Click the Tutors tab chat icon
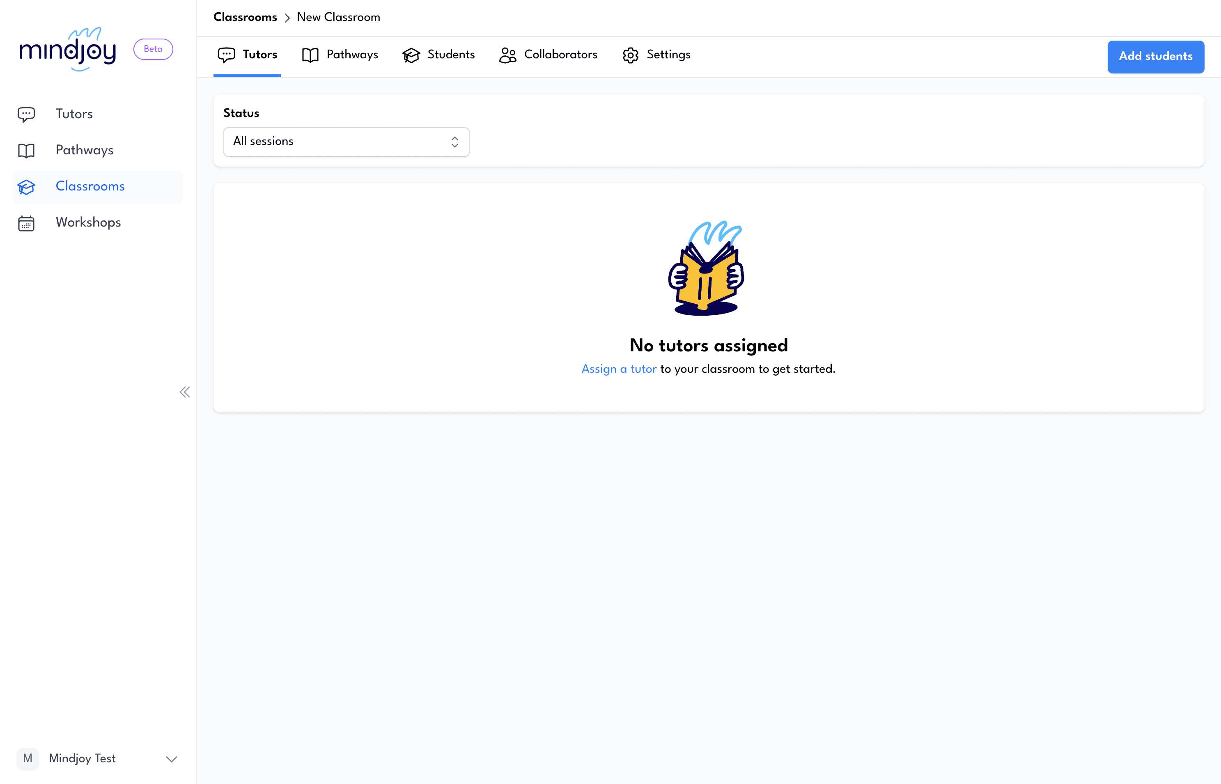The width and height of the screenshot is (1221, 784). (x=226, y=55)
